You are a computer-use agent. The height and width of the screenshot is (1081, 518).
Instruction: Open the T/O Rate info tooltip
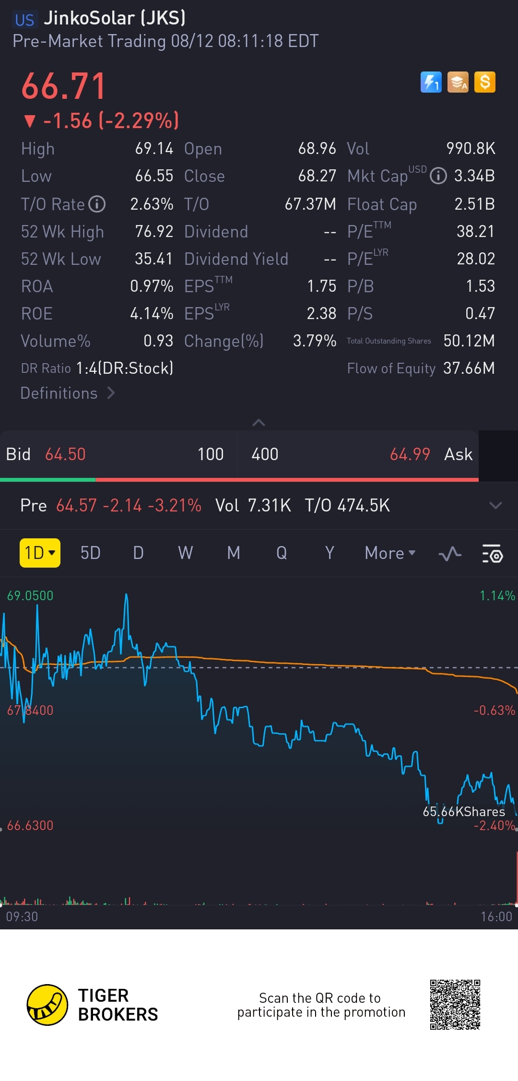click(97, 204)
